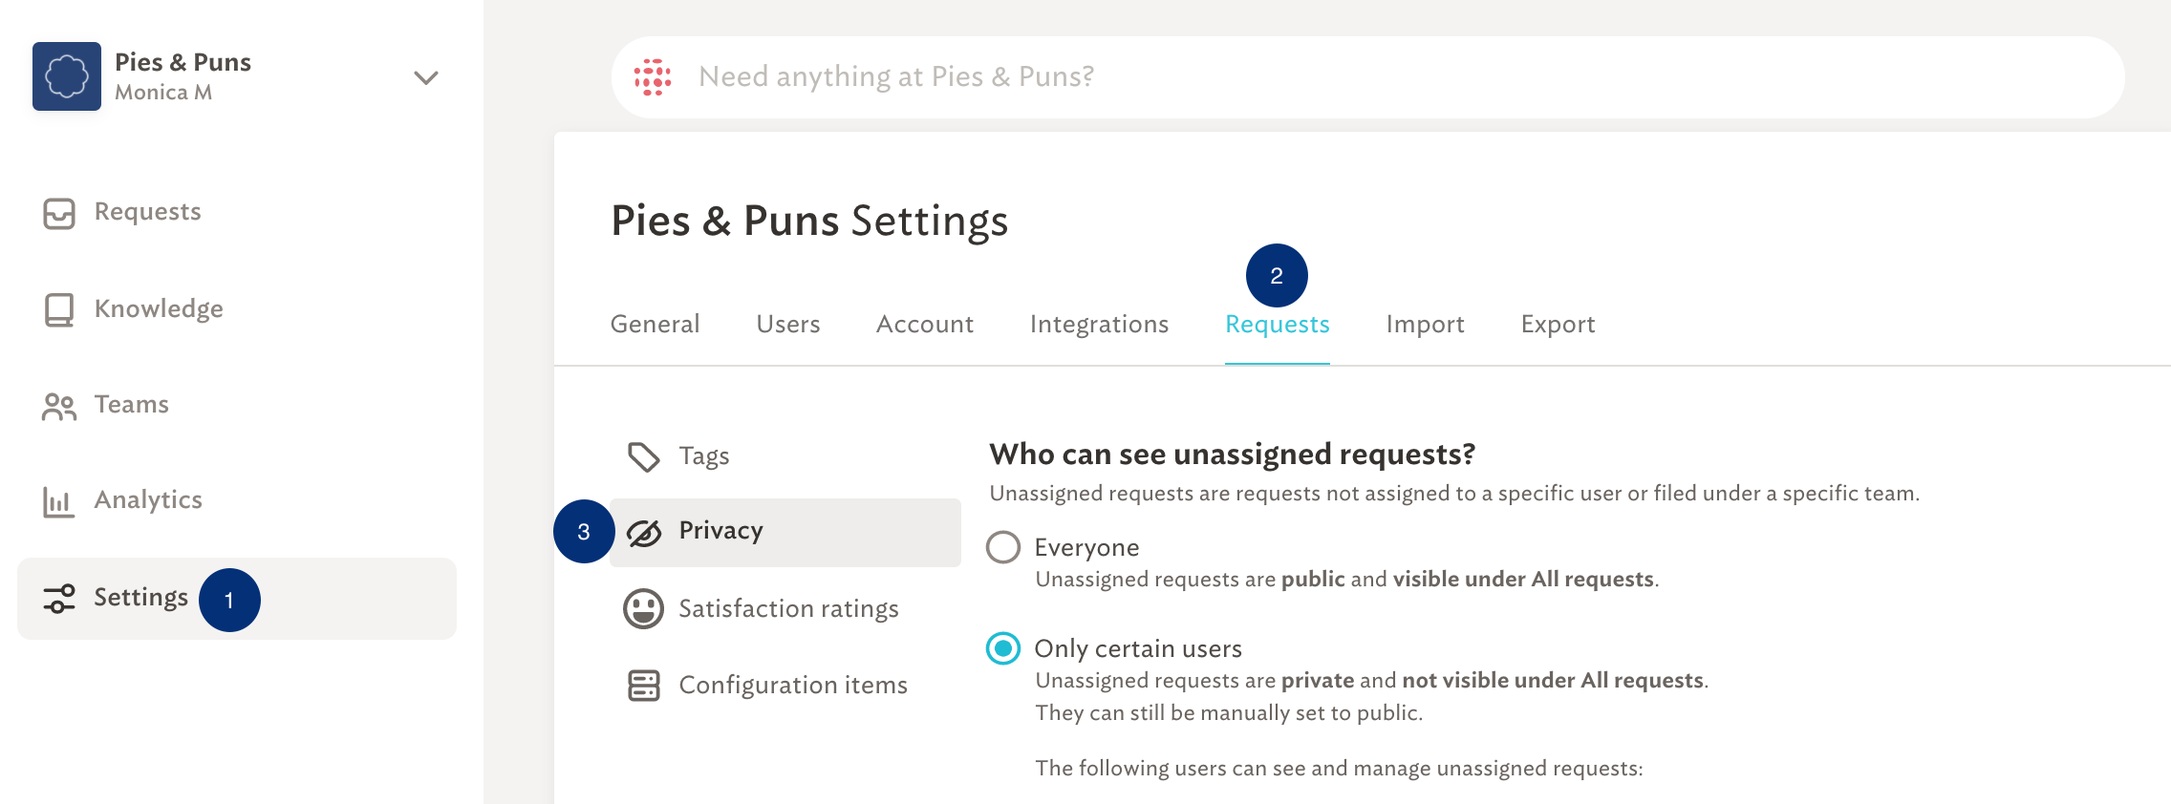Click the Configuration items server icon
This screenshot has height=804, width=2171.
tap(644, 686)
